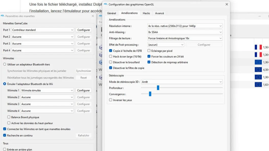Click the Profondeur slider handle
Screen dimensions: 269x151
[158, 88]
